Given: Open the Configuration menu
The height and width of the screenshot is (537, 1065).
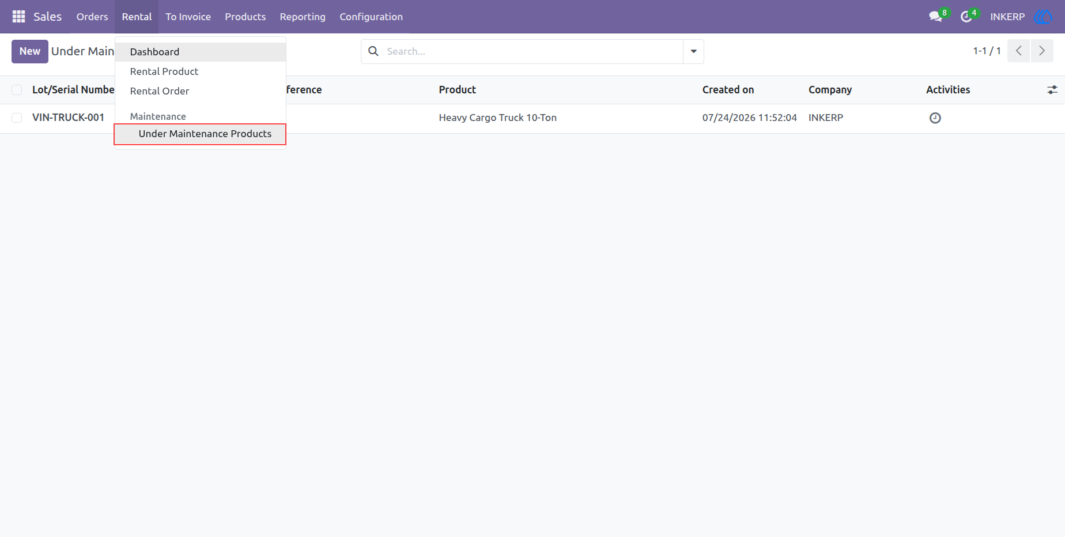Looking at the screenshot, I should (x=371, y=17).
